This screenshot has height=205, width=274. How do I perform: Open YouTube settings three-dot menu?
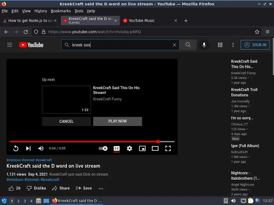tap(233, 45)
